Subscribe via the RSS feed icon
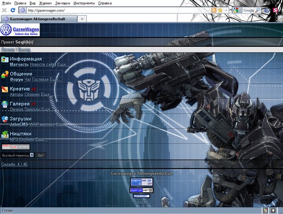 (214, 10)
